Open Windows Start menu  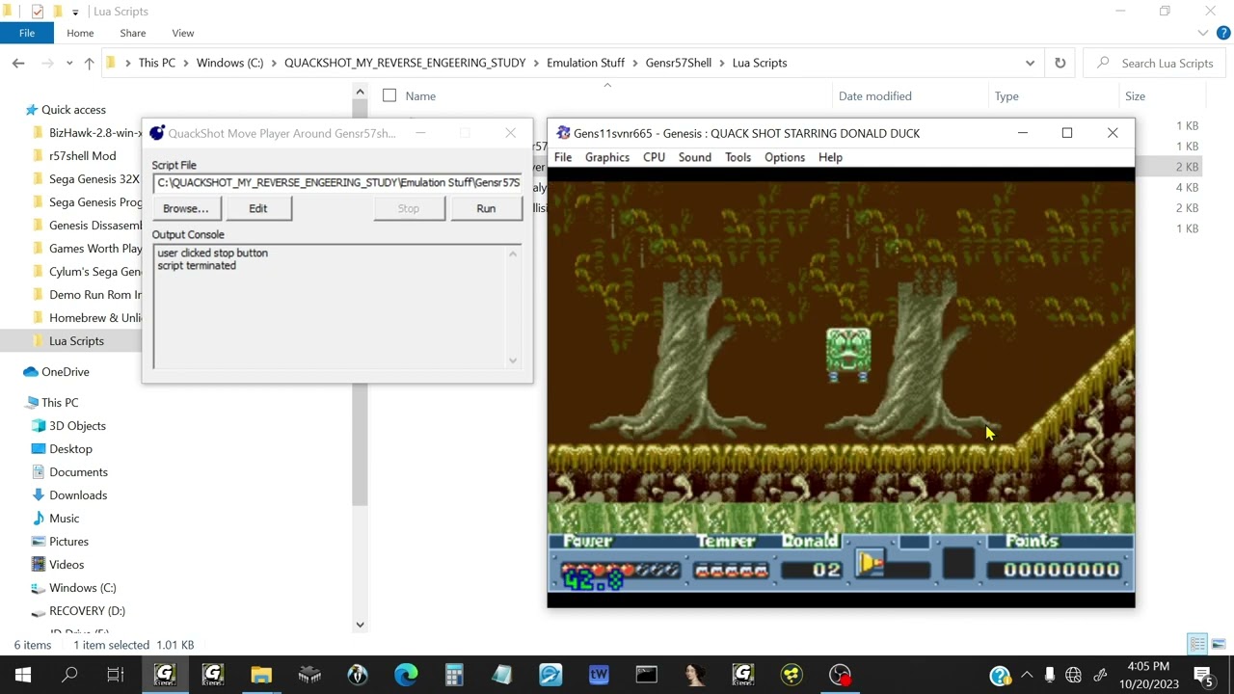click(23, 675)
